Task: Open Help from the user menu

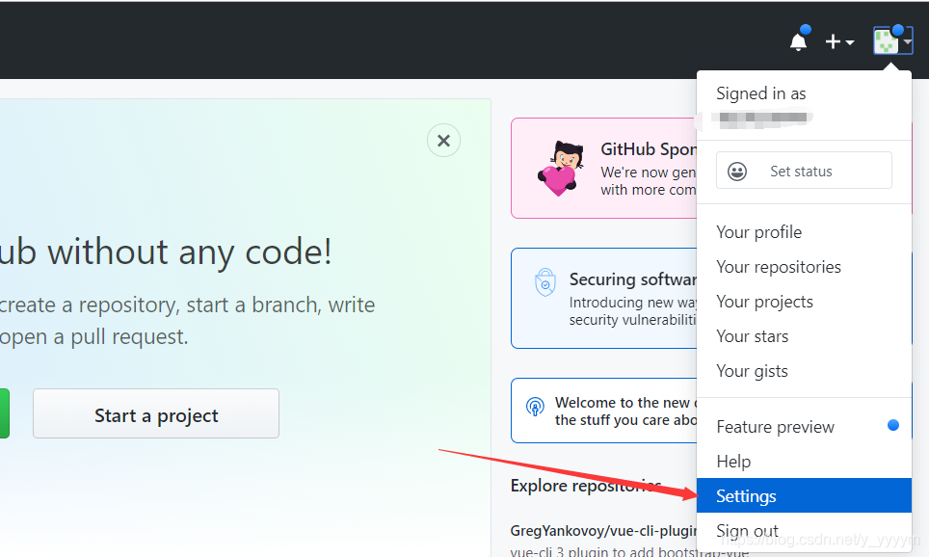Action: pos(804,461)
